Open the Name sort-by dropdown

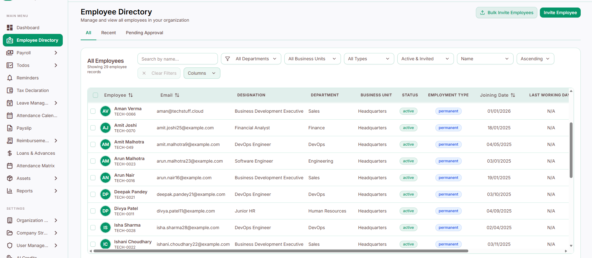point(485,59)
